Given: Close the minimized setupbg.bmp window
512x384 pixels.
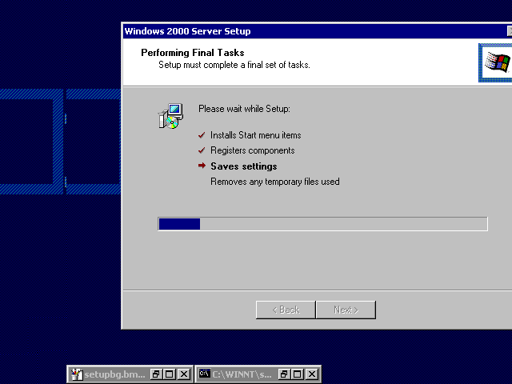Looking at the screenshot, I should click(184, 374).
